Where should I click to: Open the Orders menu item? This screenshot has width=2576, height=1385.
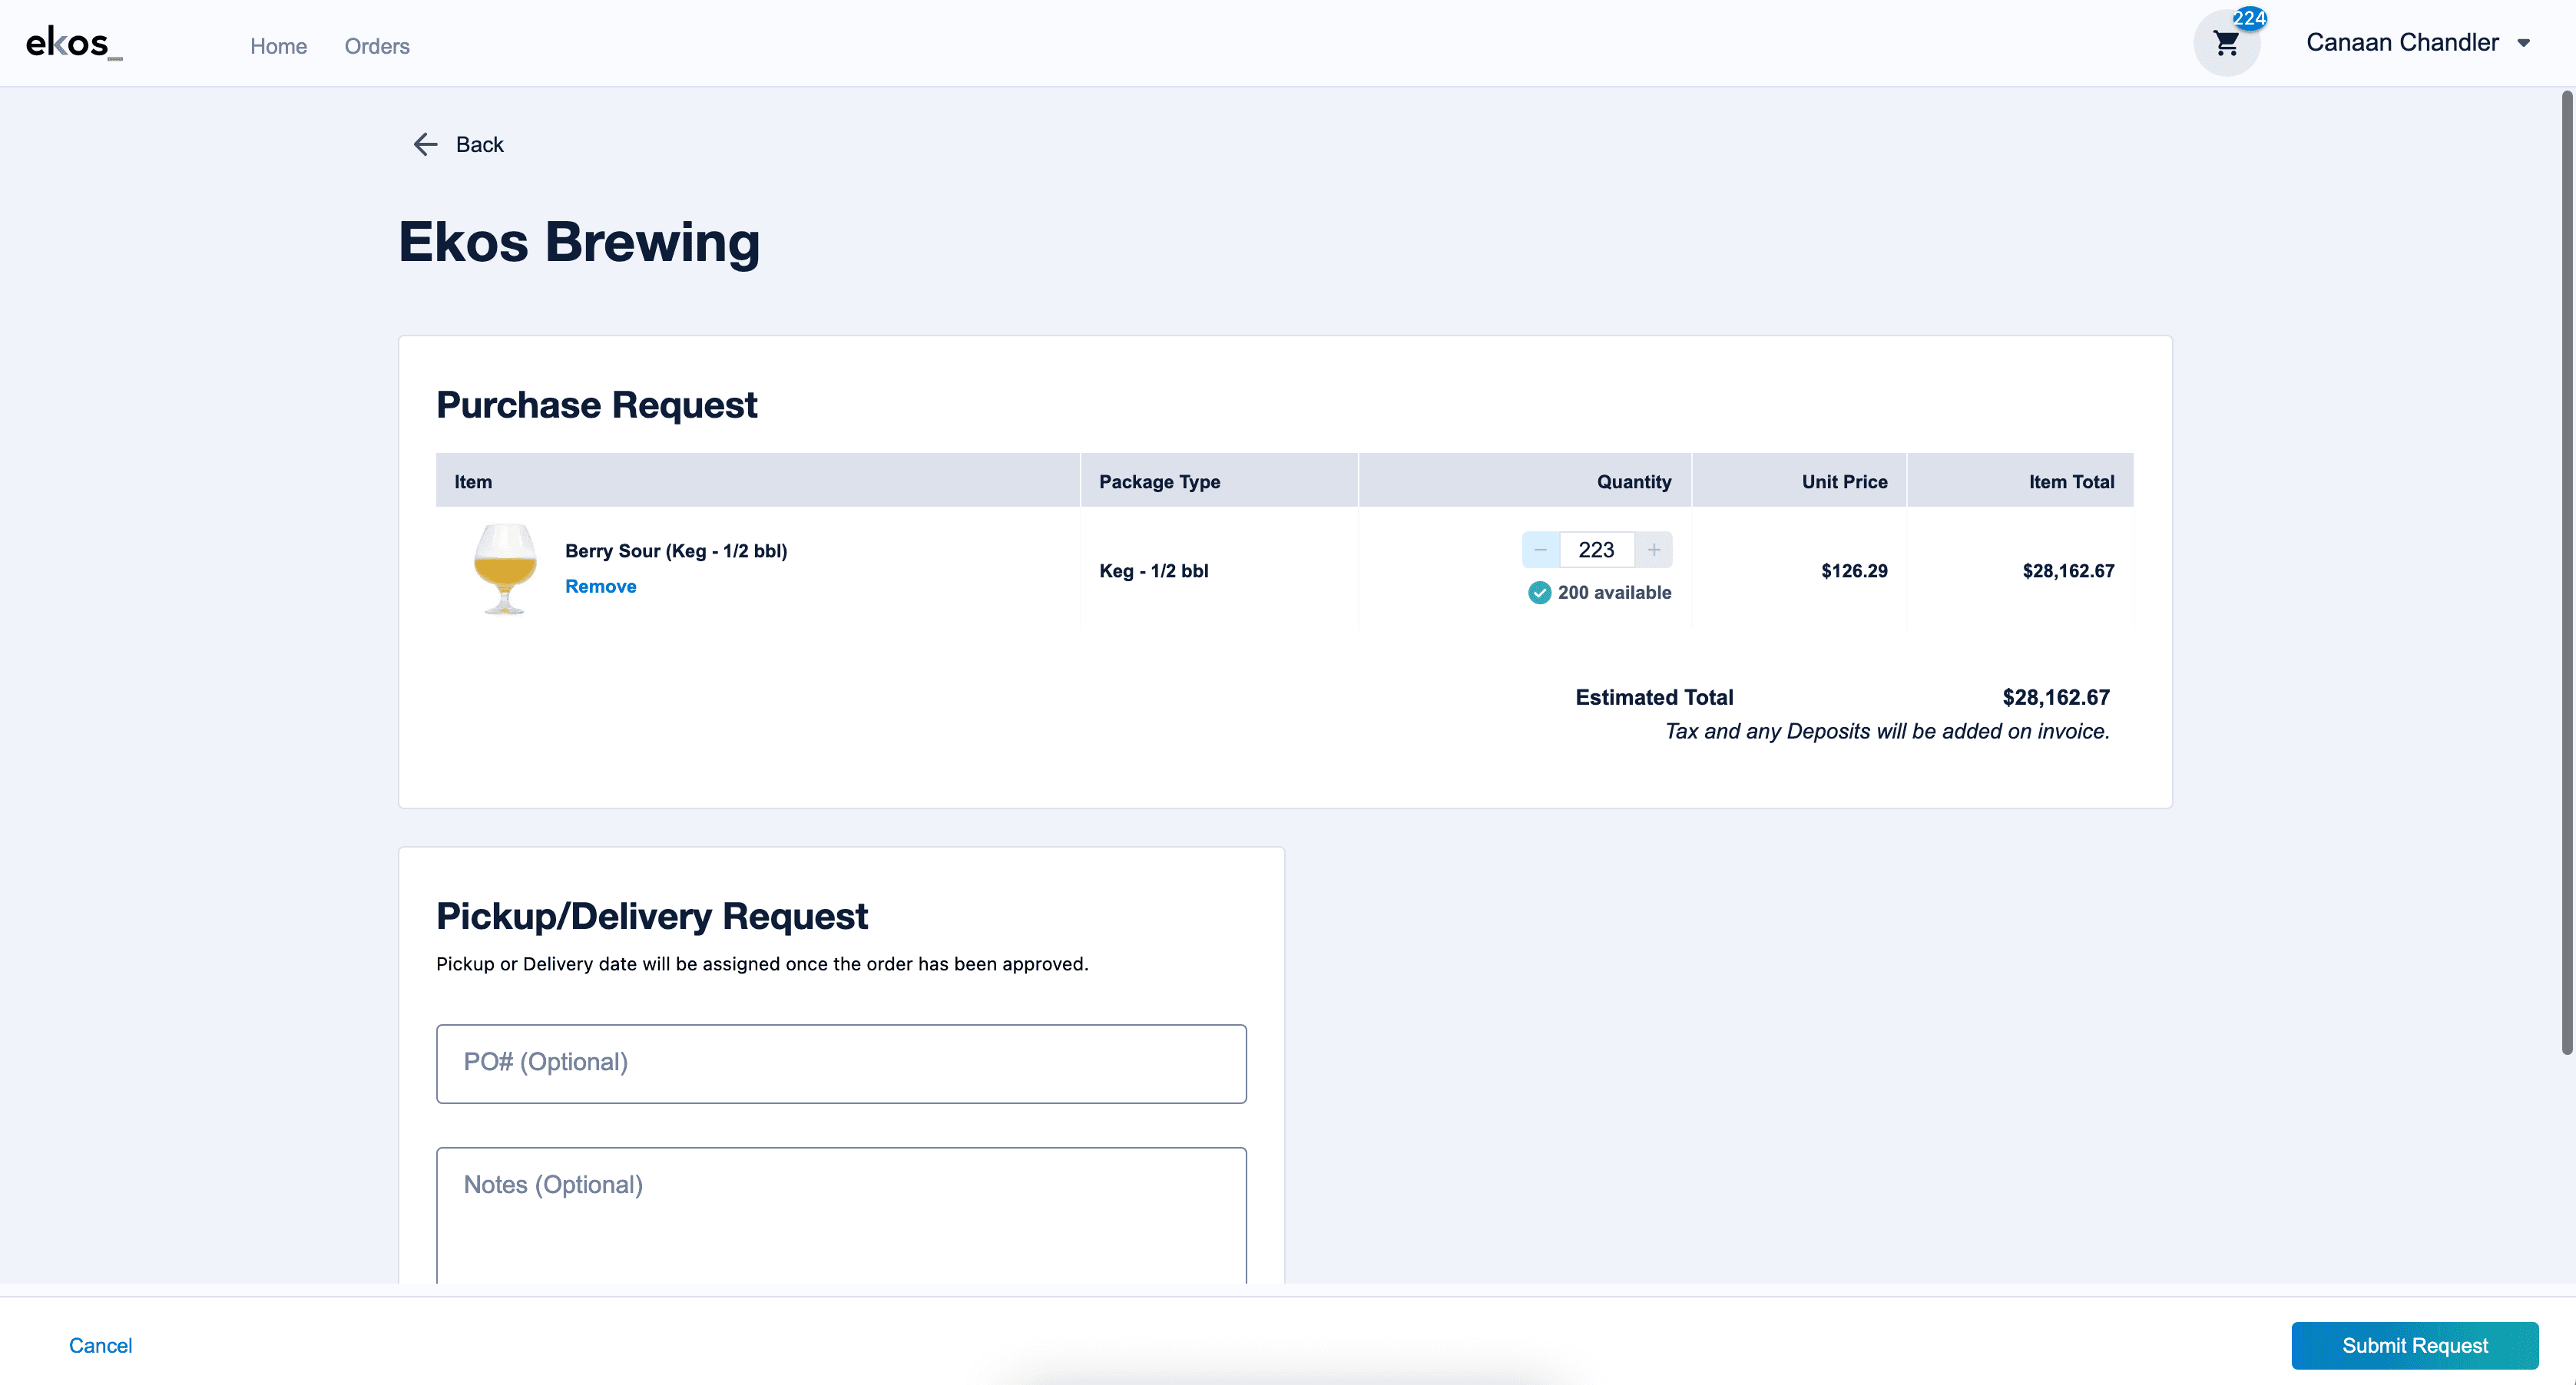click(x=377, y=46)
